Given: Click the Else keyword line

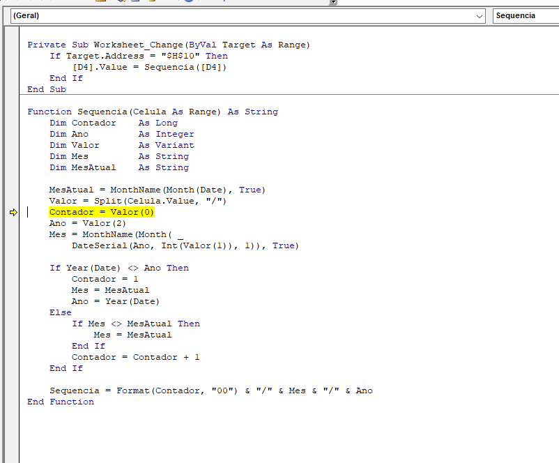Looking at the screenshot, I should (x=61, y=312).
